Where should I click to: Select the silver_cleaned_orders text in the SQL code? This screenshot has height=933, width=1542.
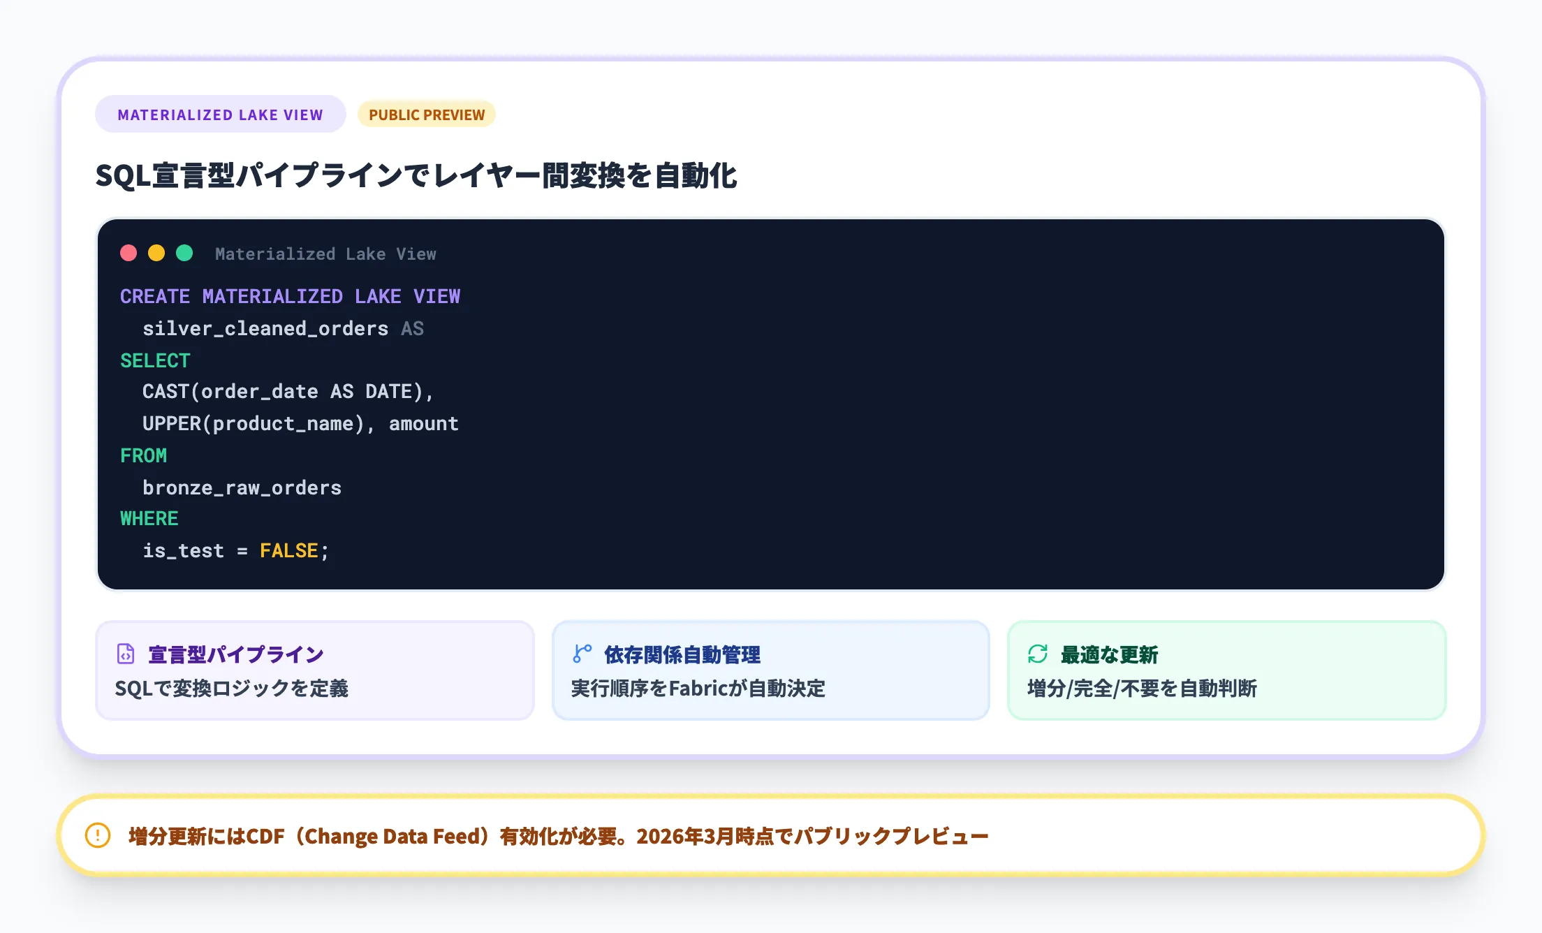[x=266, y=328]
